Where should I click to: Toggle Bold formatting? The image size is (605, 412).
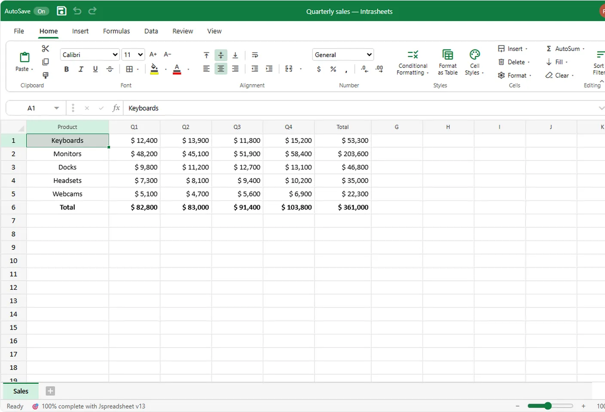[67, 69]
